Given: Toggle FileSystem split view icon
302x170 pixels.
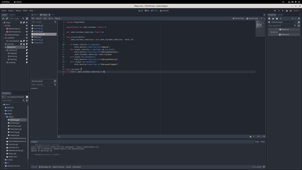Looking at the screenshot, I should [x=27, y=97].
